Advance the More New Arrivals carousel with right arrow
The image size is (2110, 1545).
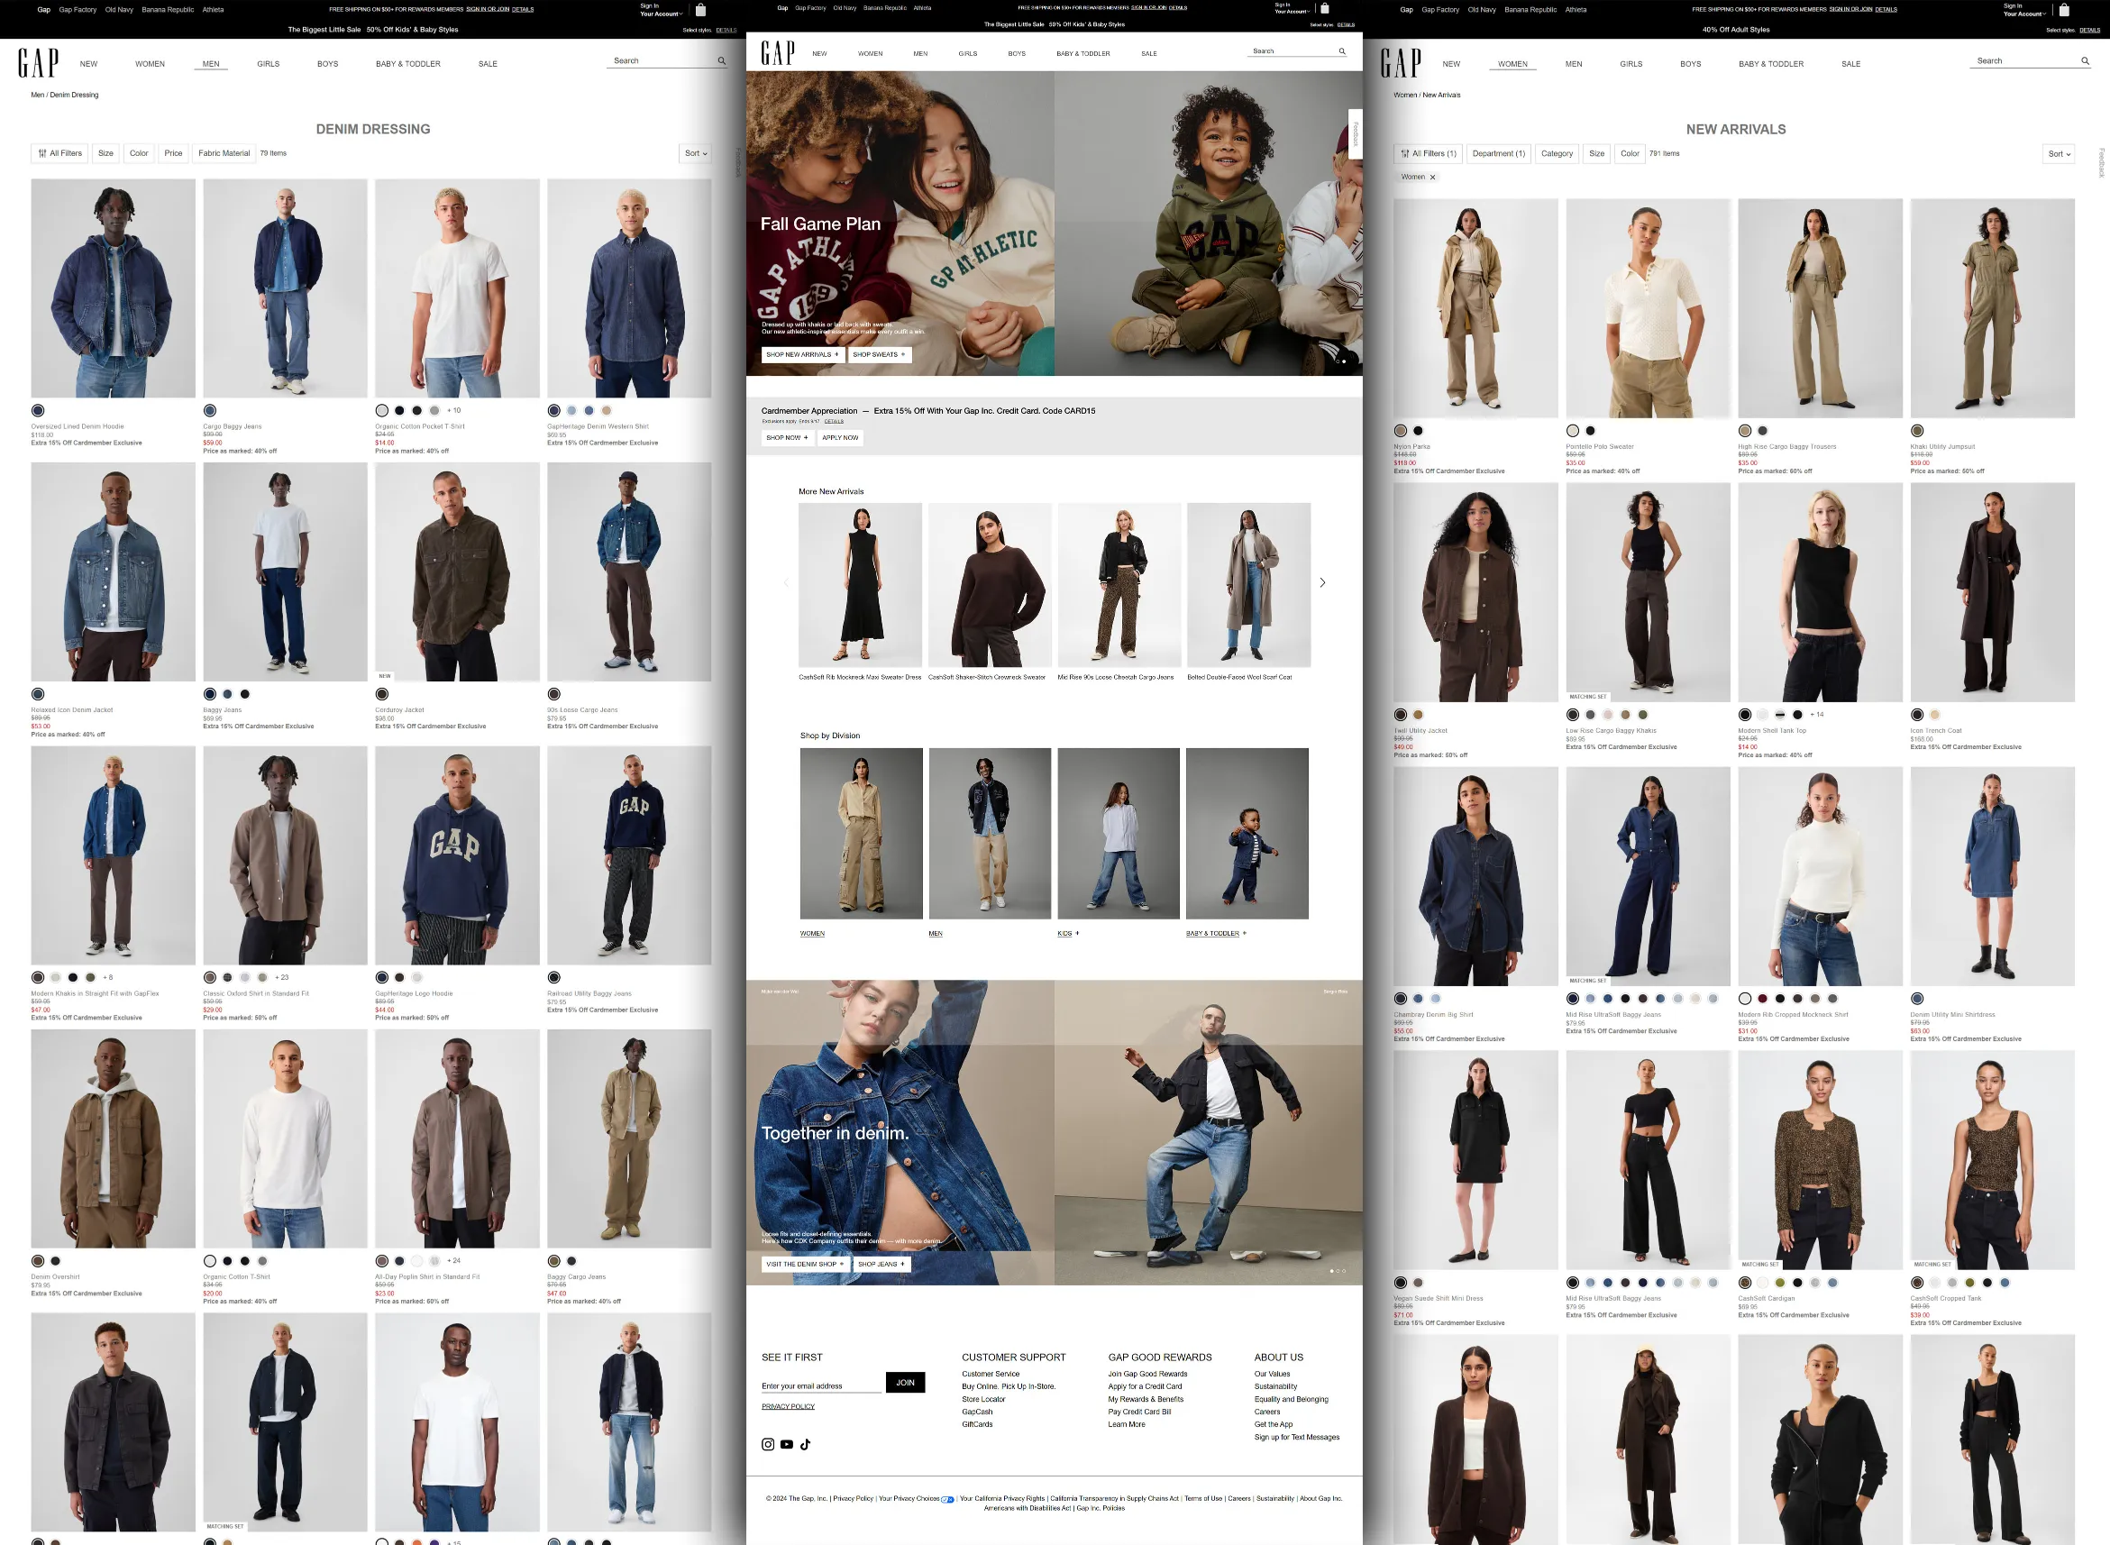pos(1323,581)
